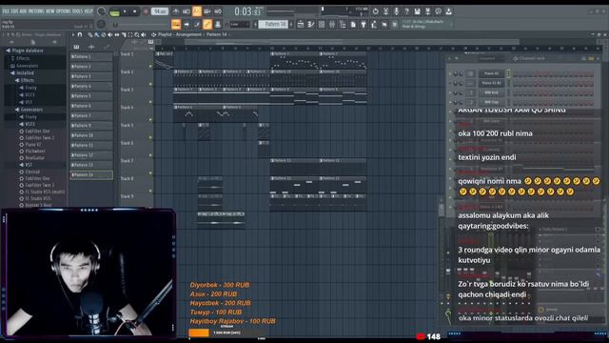Image resolution: width=609 pixels, height=343 pixels.
Task: Select the playlist Mute tool
Action: 110,34
